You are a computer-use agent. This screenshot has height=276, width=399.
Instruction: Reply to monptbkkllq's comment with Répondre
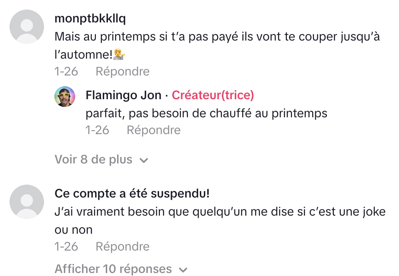click(122, 71)
